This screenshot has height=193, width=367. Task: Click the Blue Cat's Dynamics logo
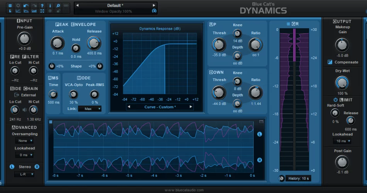coord(263,8)
